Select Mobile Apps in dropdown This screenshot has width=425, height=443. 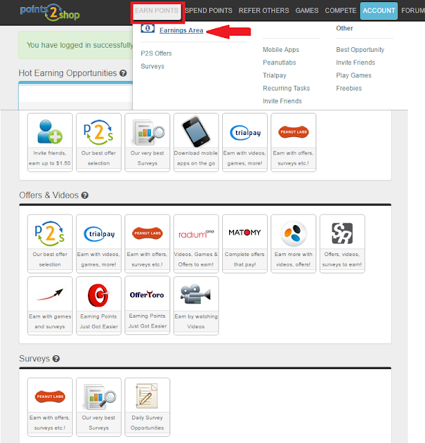(x=281, y=50)
